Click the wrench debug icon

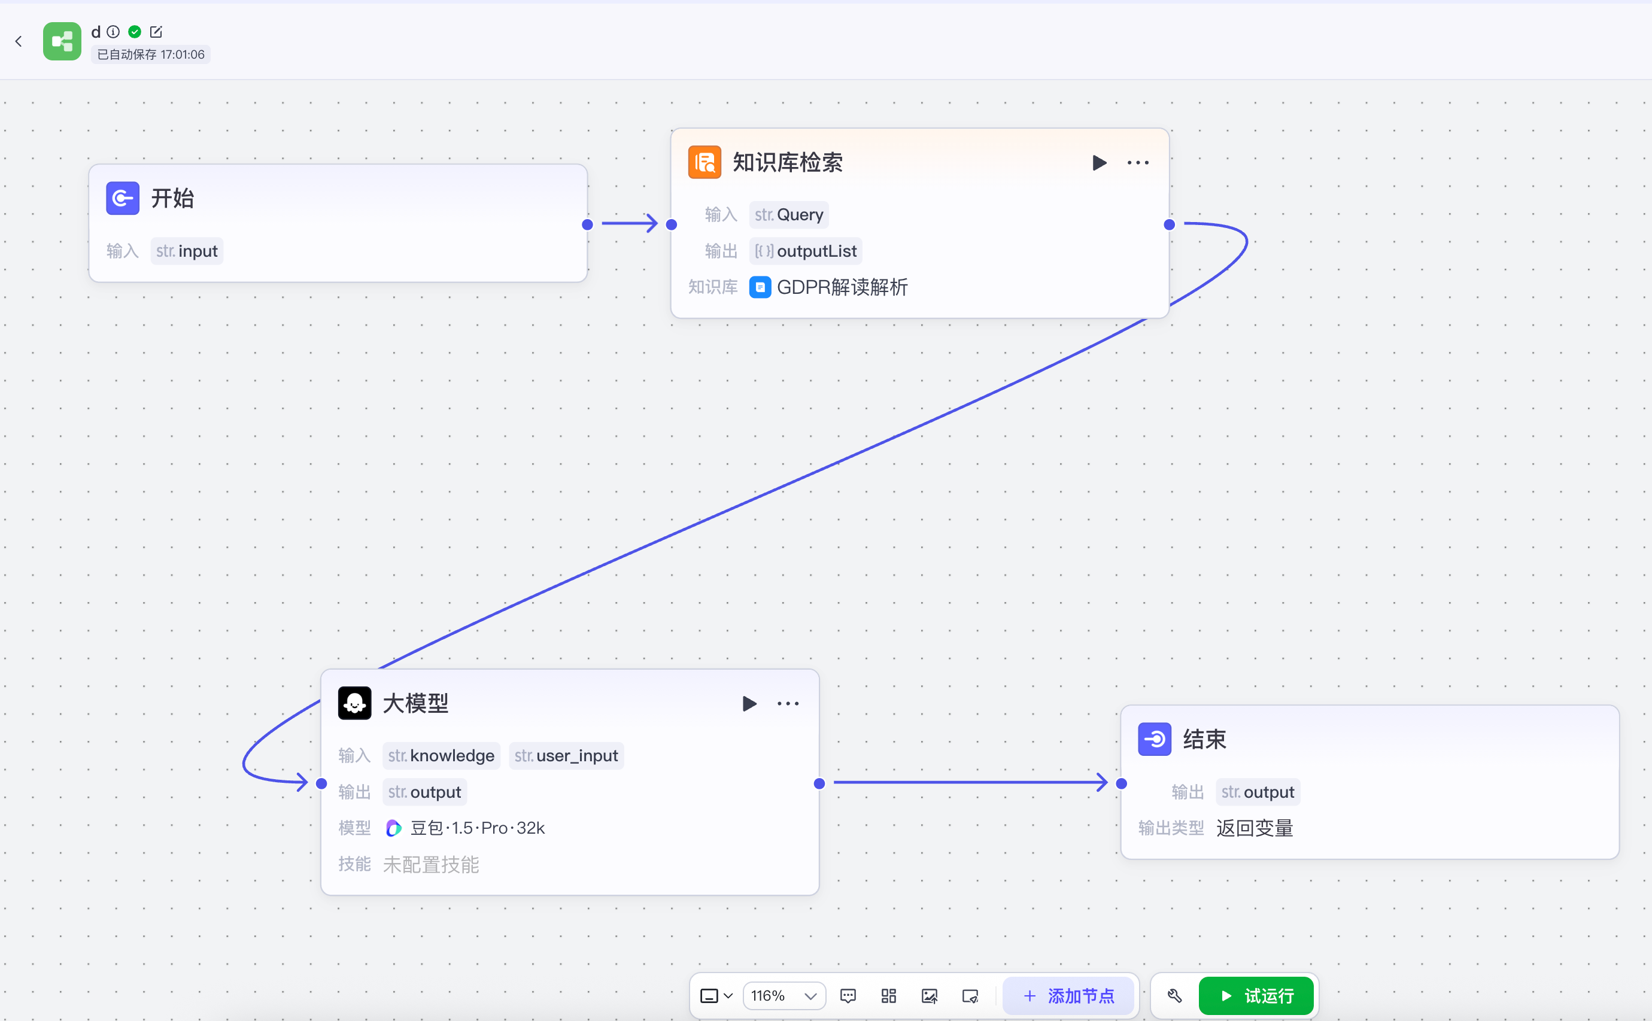(x=1174, y=996)
